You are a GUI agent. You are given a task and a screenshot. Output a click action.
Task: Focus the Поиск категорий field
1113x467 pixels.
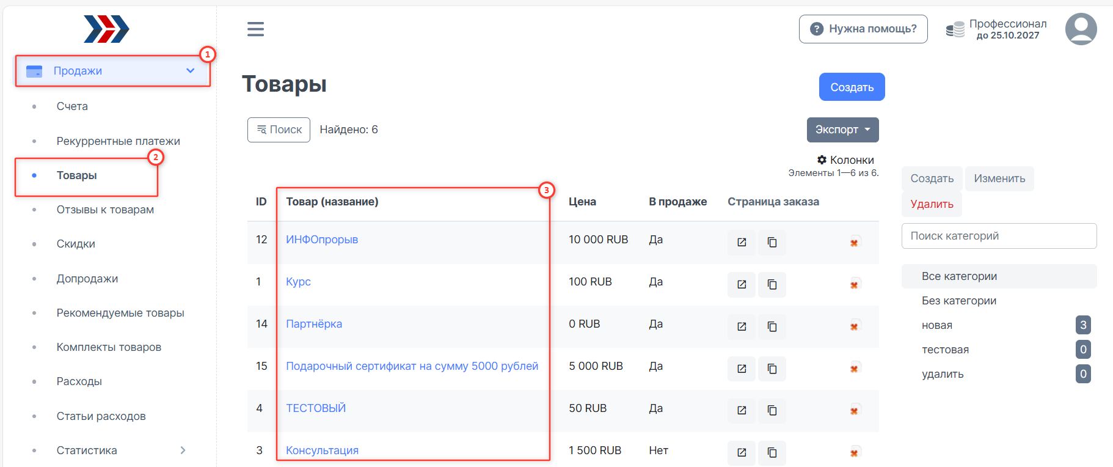pyautogui.click(x=999, y=236)
